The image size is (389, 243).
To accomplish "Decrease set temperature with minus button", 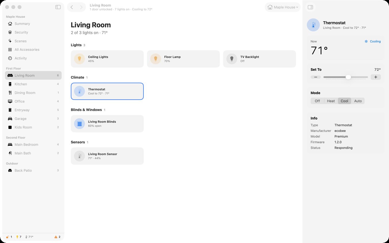I will (316, 77).
